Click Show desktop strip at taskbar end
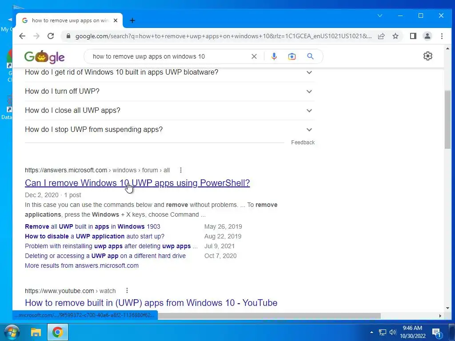The width and height of the screenshot is (455, 341). click(453, 332)
